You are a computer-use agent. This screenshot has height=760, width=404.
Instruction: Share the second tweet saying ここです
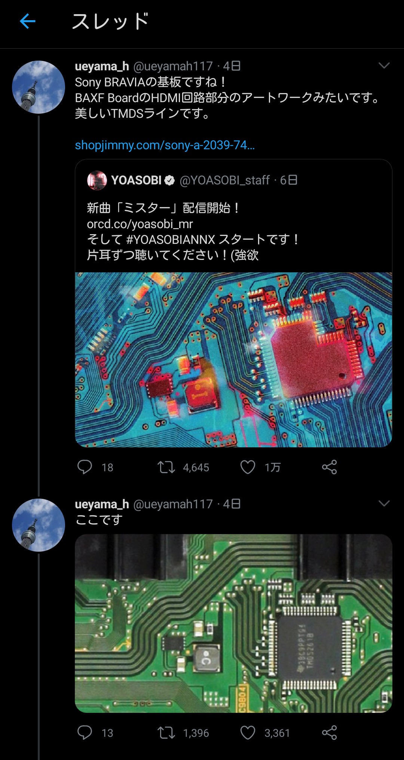(x=330, y=733)
